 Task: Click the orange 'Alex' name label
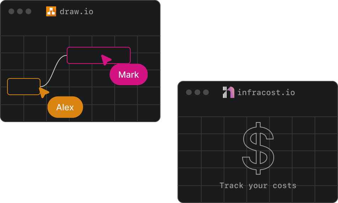(x=65, y=107)
